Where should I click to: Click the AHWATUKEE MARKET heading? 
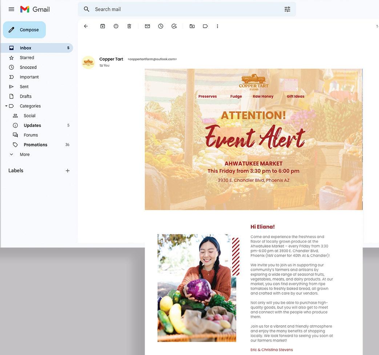[254, 163]
